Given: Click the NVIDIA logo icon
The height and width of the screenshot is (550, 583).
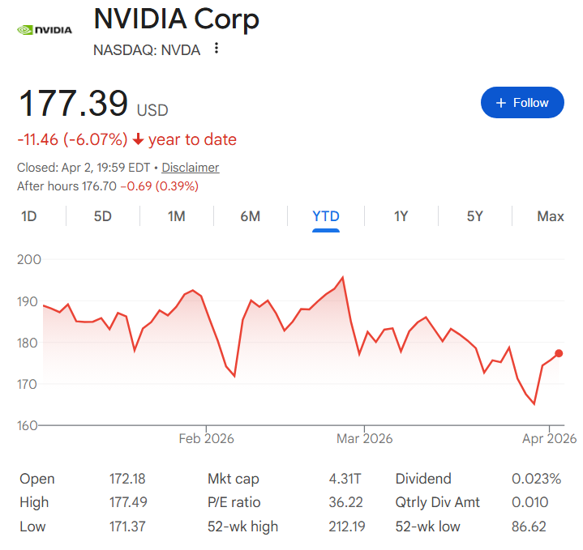Looking at the screenshot, I should 45,30.
